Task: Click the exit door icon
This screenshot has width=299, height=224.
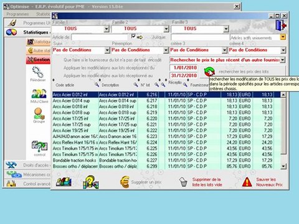Action: pyautogui.click(x=281, y=26)
